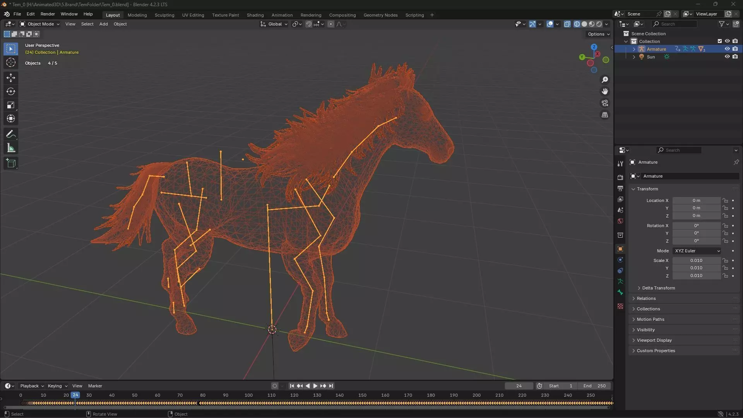Viewport: 743px width, 418px height.
Task: Open the XYZ Euler rotation mode dropdown
Action: coord(697,251)
